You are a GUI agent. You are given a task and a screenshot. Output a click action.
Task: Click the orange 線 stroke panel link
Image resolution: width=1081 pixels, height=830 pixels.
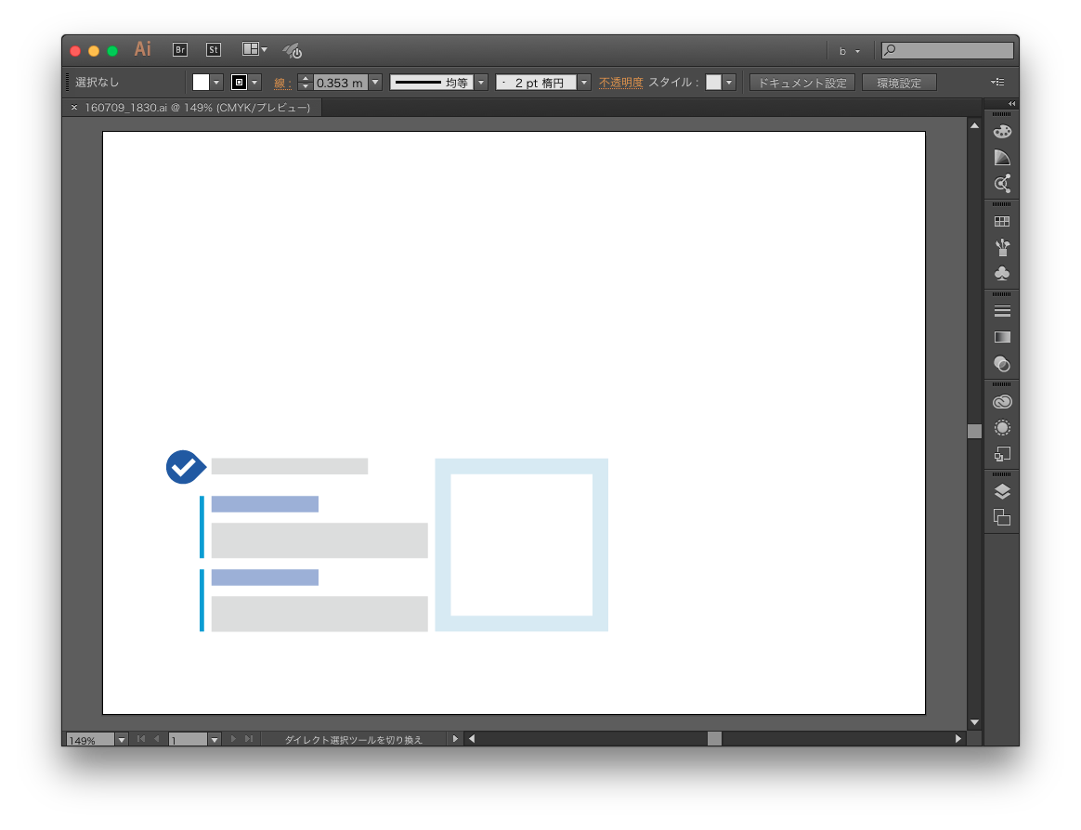pyautogui.click(x=281, y=84)
